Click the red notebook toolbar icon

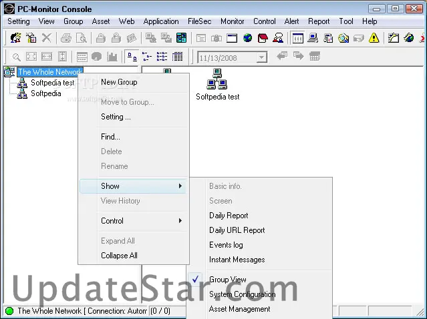click(263, 38)
